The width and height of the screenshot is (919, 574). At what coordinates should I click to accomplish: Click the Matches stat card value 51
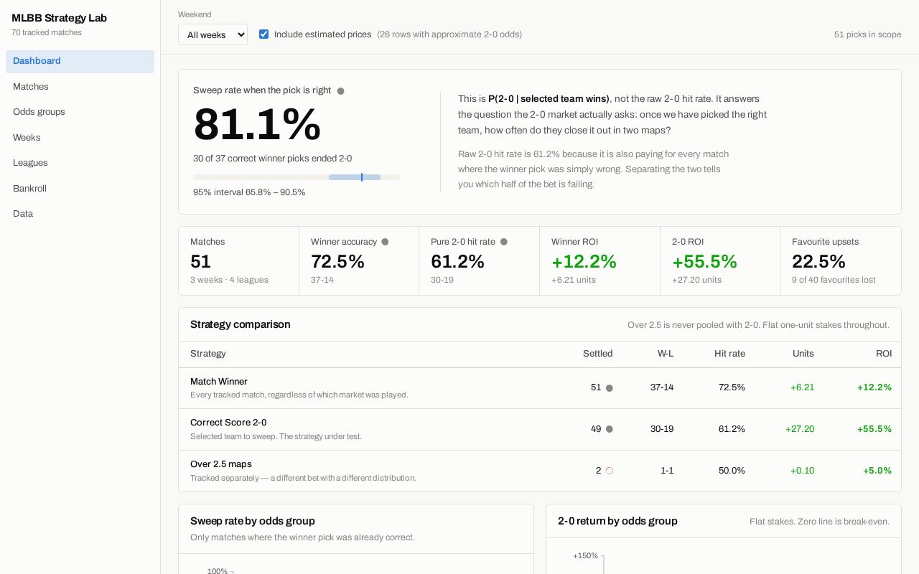coord(200,261)
